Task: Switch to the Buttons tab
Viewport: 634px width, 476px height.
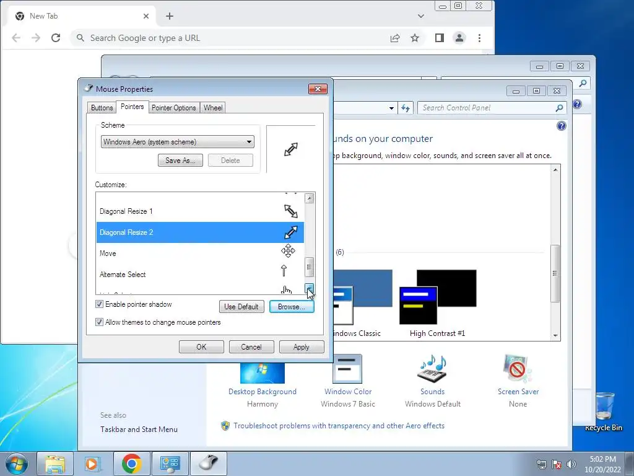Action: 102,108
